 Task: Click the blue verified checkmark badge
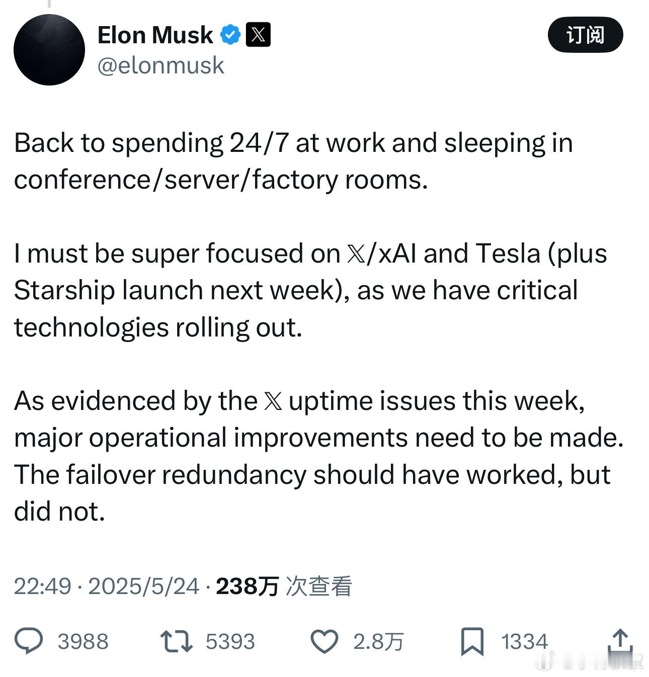tap(231, 35)
